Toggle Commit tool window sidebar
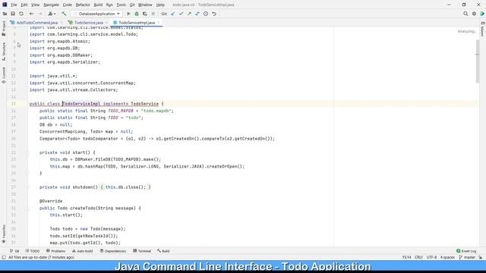The image size is (486, 273). [4, 75]
